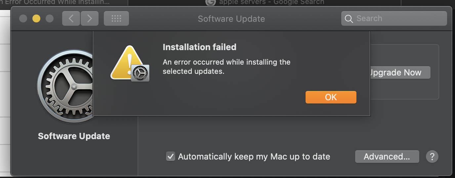455x178 pixels.
Task: Click the small gear badge on the warning icon
Action: [141, 73]
